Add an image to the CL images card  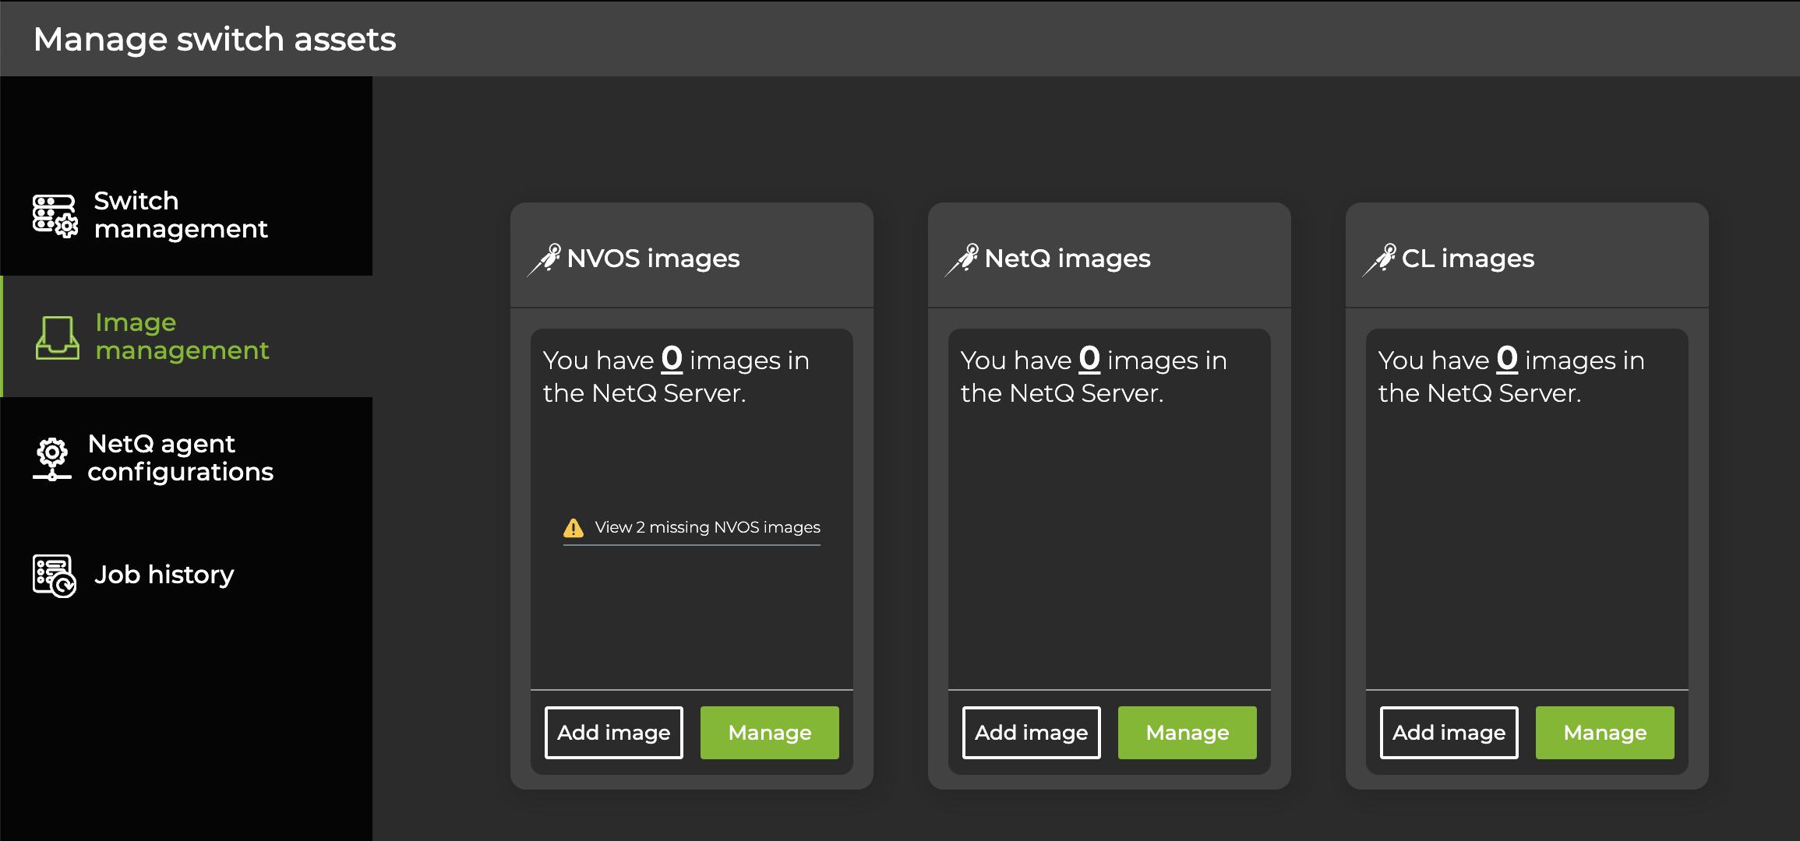[x=1448, y=732]
